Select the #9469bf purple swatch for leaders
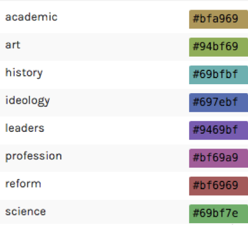 tap(218, 130)
